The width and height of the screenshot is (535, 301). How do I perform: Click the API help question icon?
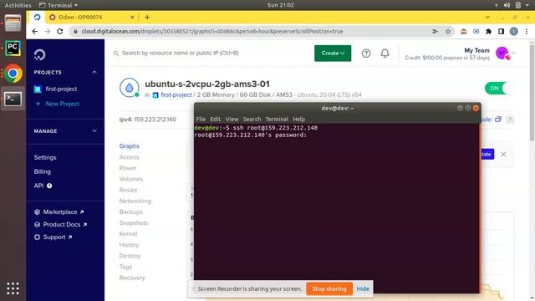(x=49, y=186)
